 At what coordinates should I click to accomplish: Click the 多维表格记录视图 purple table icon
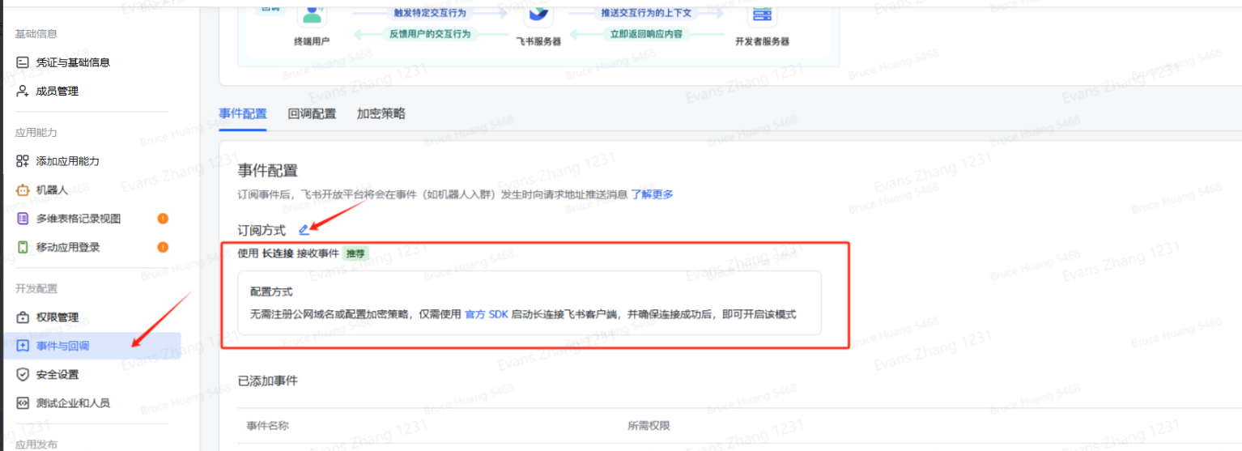tap(23, 219)
